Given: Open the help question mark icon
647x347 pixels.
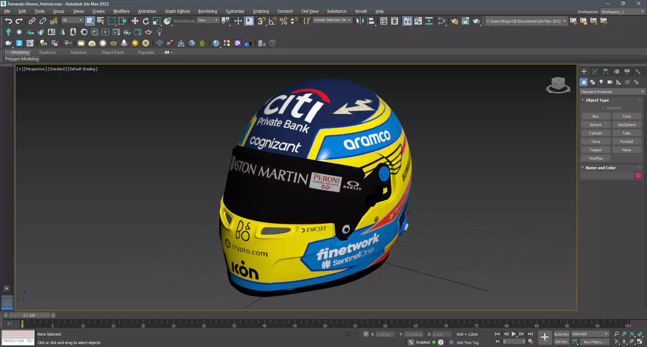Looking at the screenshot, I should tap(273, 43).
